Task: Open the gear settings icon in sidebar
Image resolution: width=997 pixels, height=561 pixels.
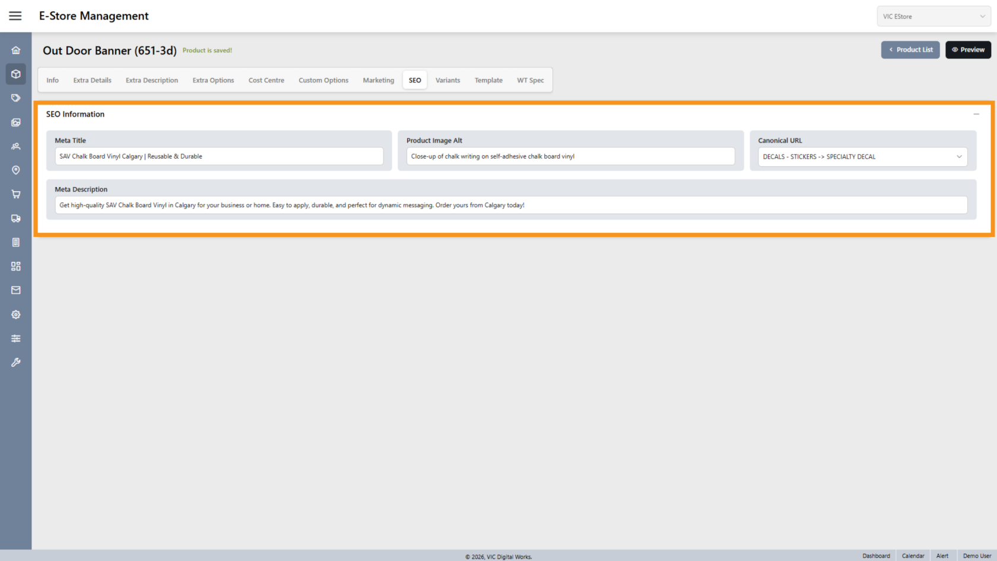Action: pos(16,315)
